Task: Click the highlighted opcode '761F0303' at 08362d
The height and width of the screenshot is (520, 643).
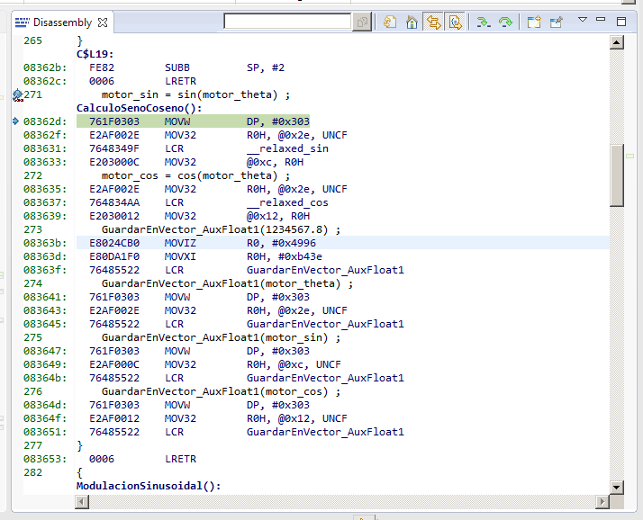Action: tap(114, 121)
